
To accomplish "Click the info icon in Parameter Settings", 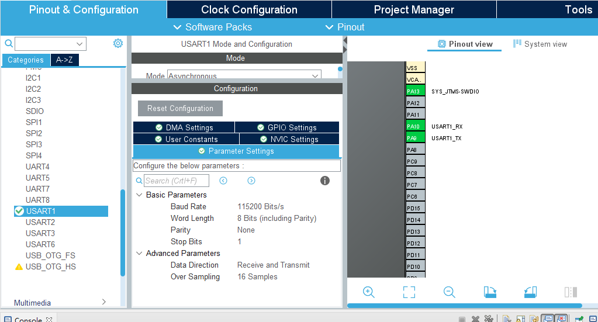I will click(325, 181).
